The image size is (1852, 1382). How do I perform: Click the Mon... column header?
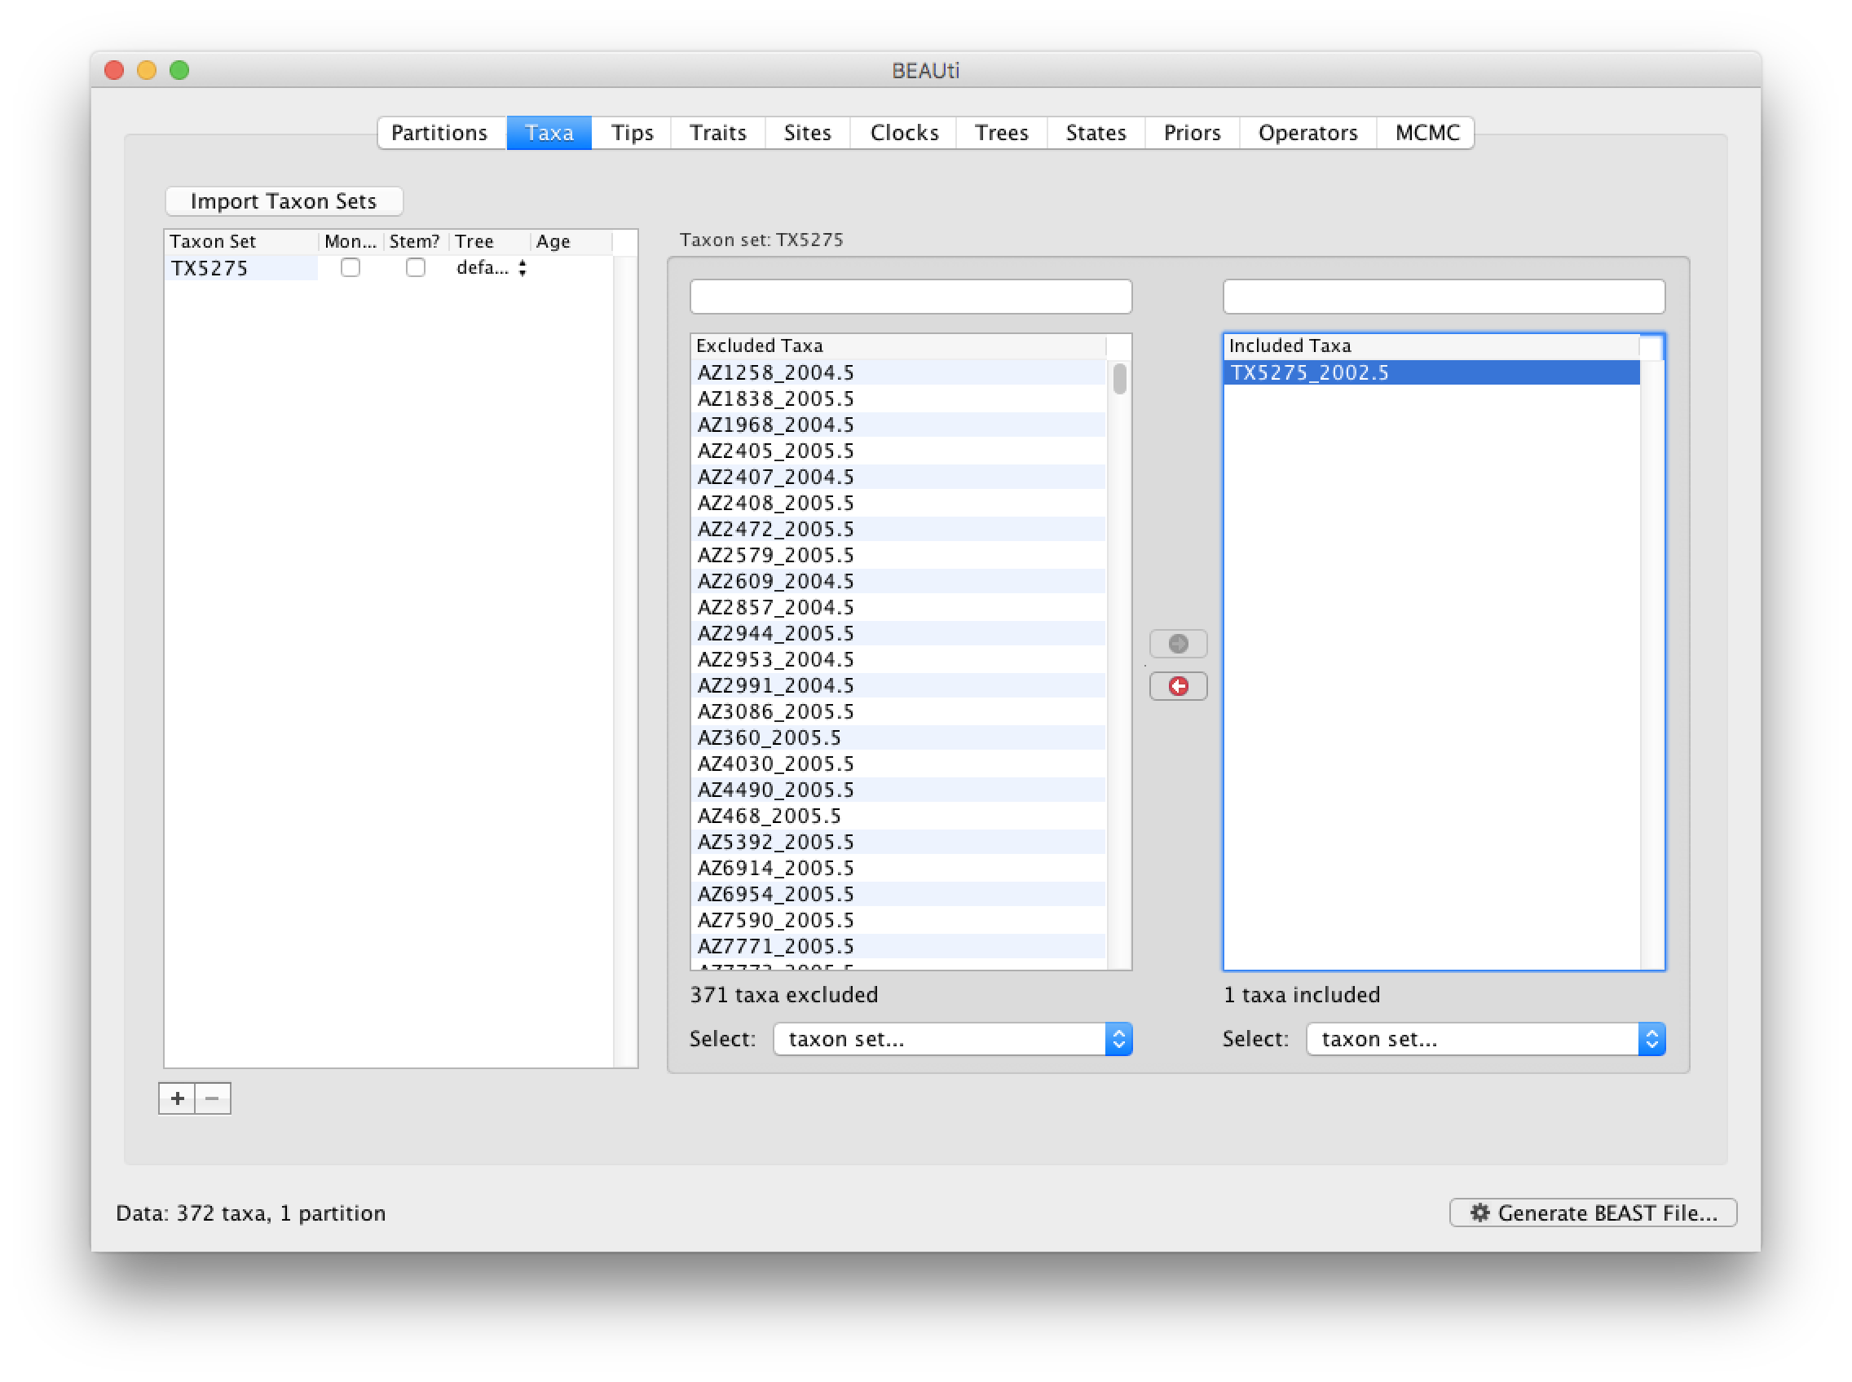click(351, 242)
